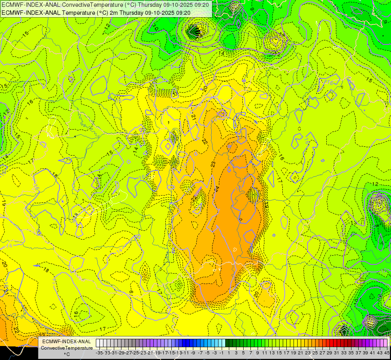This screenshot has height=360, width=391.
Task: Select the legend swatch above value 25
Action: click(314, 343)
